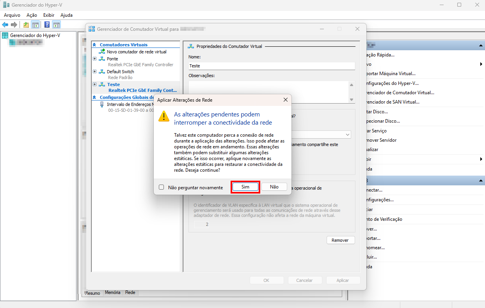Click the Remover button
Image resolution: width=485 pixels, height=308 pixels.
pyautogui.click(x=340, y=240)
